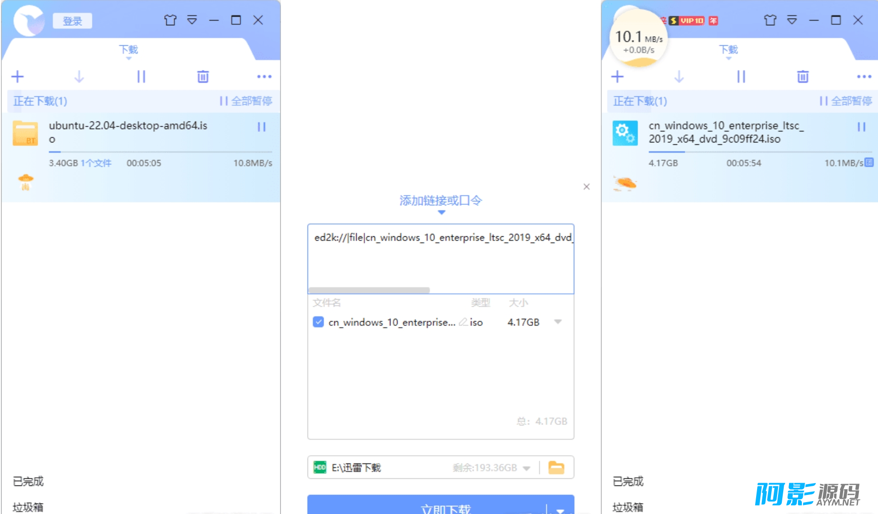This screenshot has height=514, width=878.
Task: Click horizontal scrollbar in link input box
Action: point(369,290)
